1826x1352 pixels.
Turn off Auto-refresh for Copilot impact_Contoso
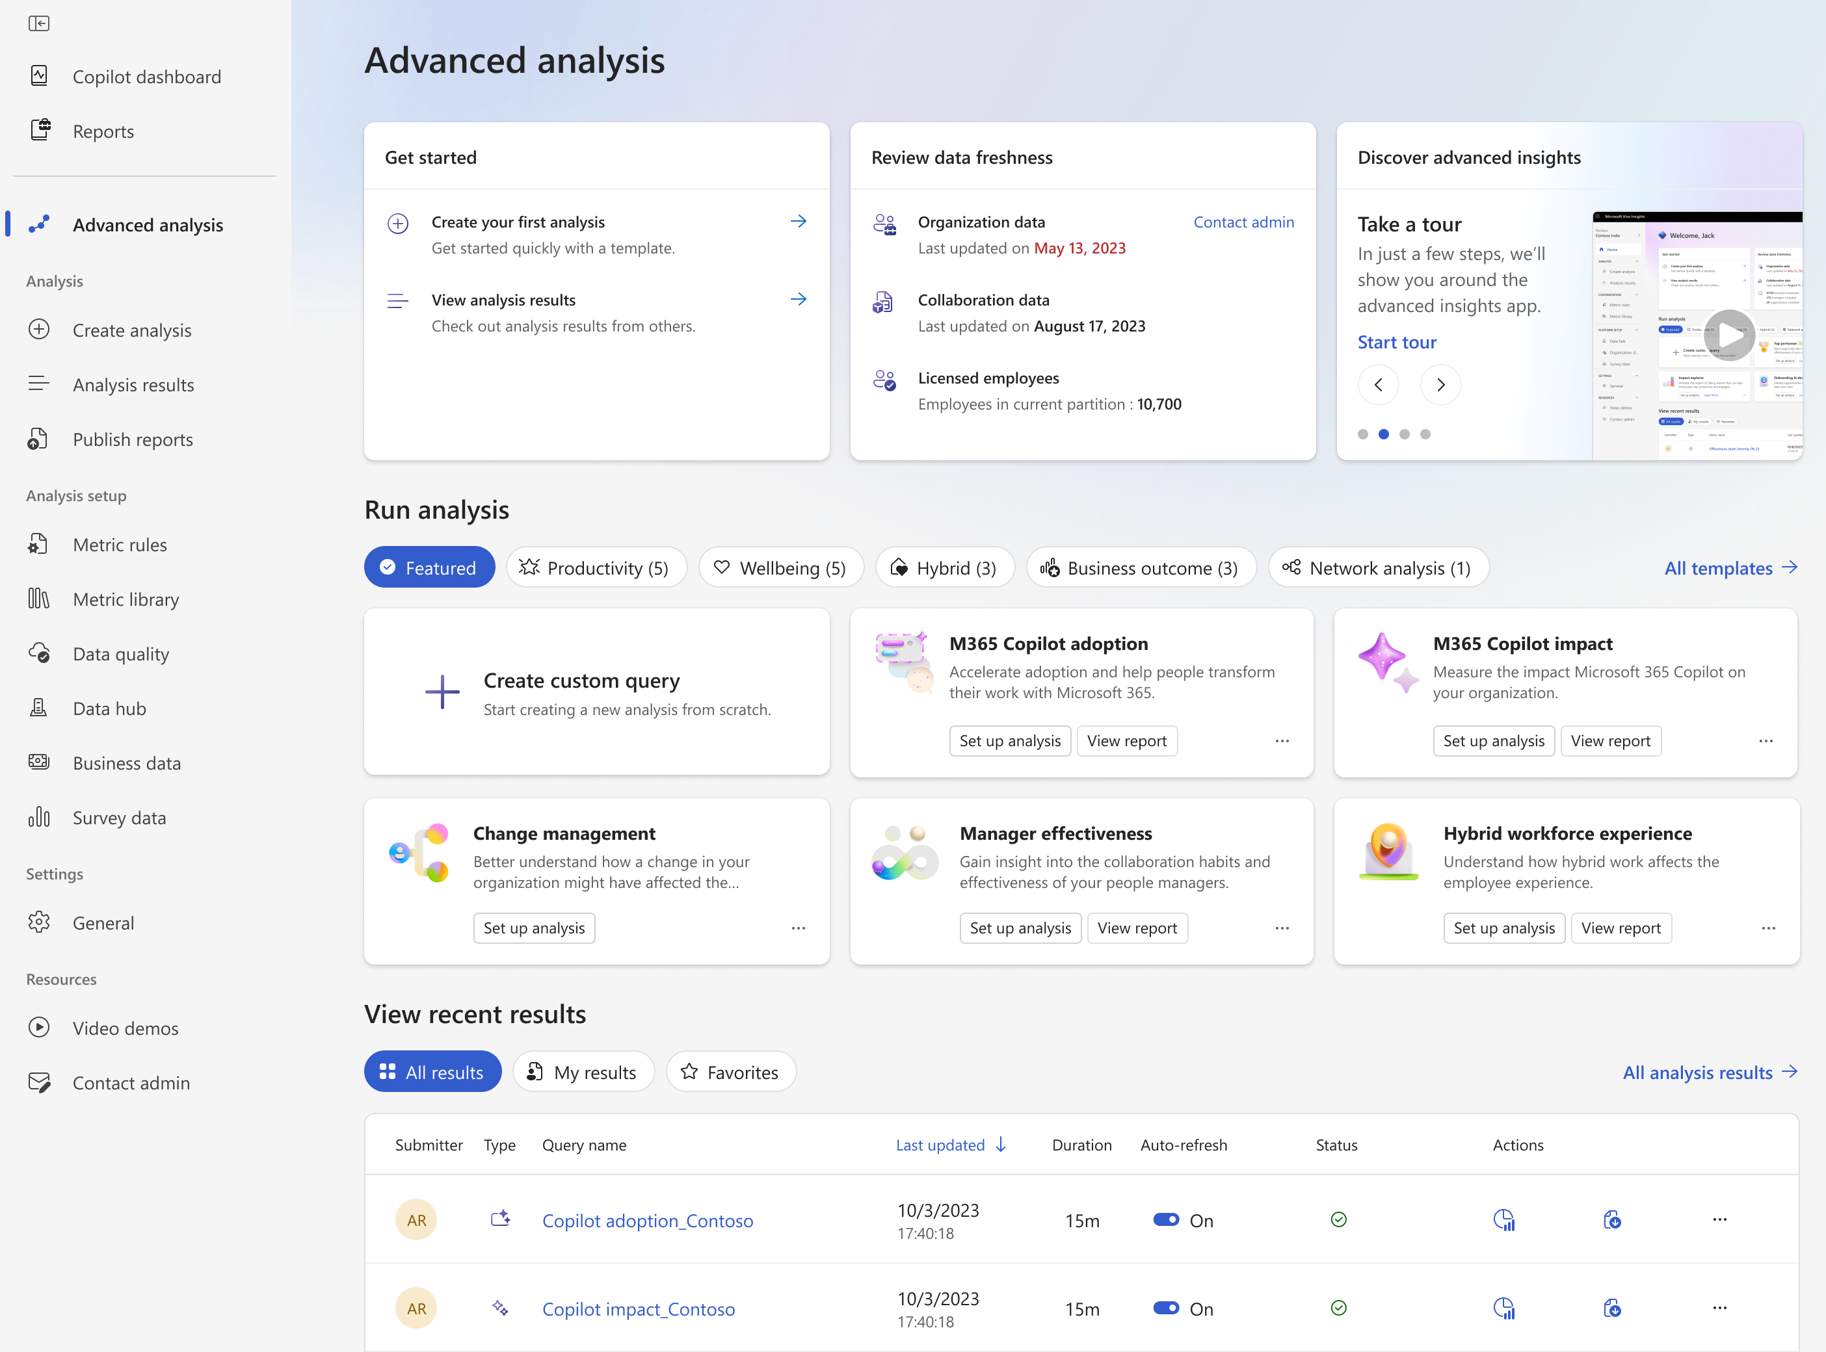[x=1166, y=1307]
